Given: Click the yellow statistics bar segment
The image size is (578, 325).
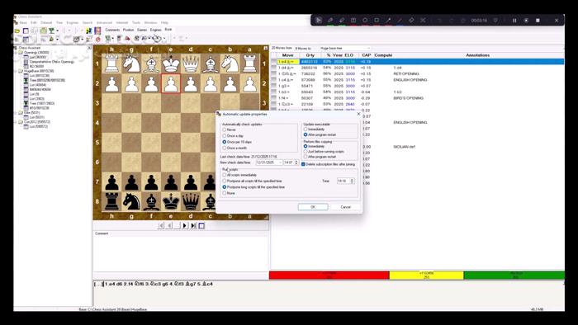Looking at the screenshot, I should click(x=427, y=275).
